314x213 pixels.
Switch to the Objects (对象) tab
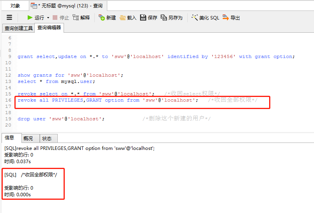click(x=15, y=5)
